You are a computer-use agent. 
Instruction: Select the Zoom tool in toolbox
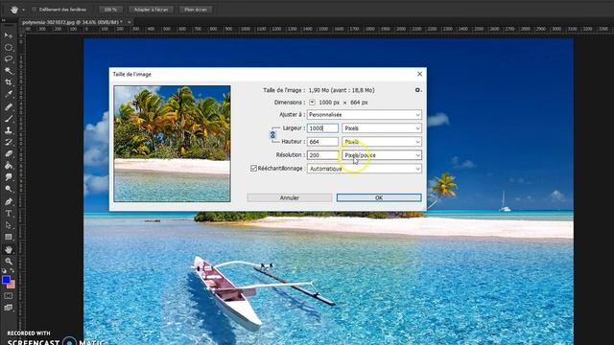9,261
